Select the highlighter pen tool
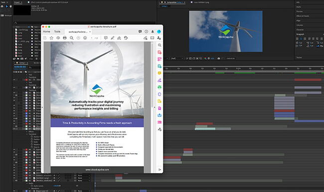The width and height of the screenshot is (324, 192). [x=113, y=38]
